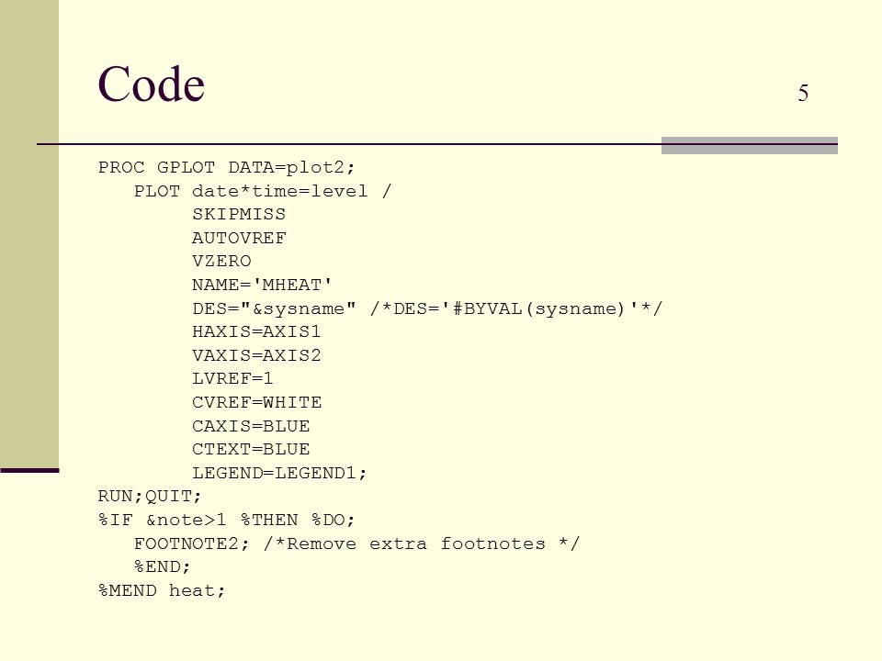Click the CAXIS=BLUE option
The height and width of the screenshot is (661, 882).
coord(250,426)
